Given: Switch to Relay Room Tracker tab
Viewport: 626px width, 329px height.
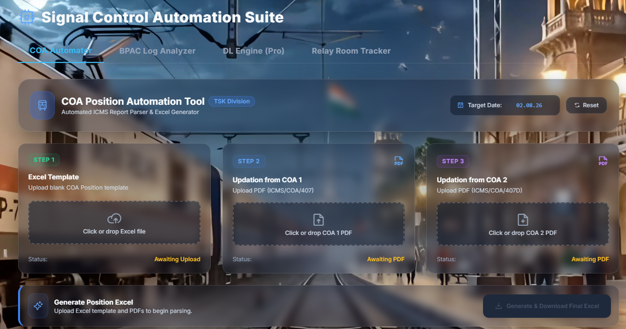Looking at the screenshot, I should (x=351, y=51).
